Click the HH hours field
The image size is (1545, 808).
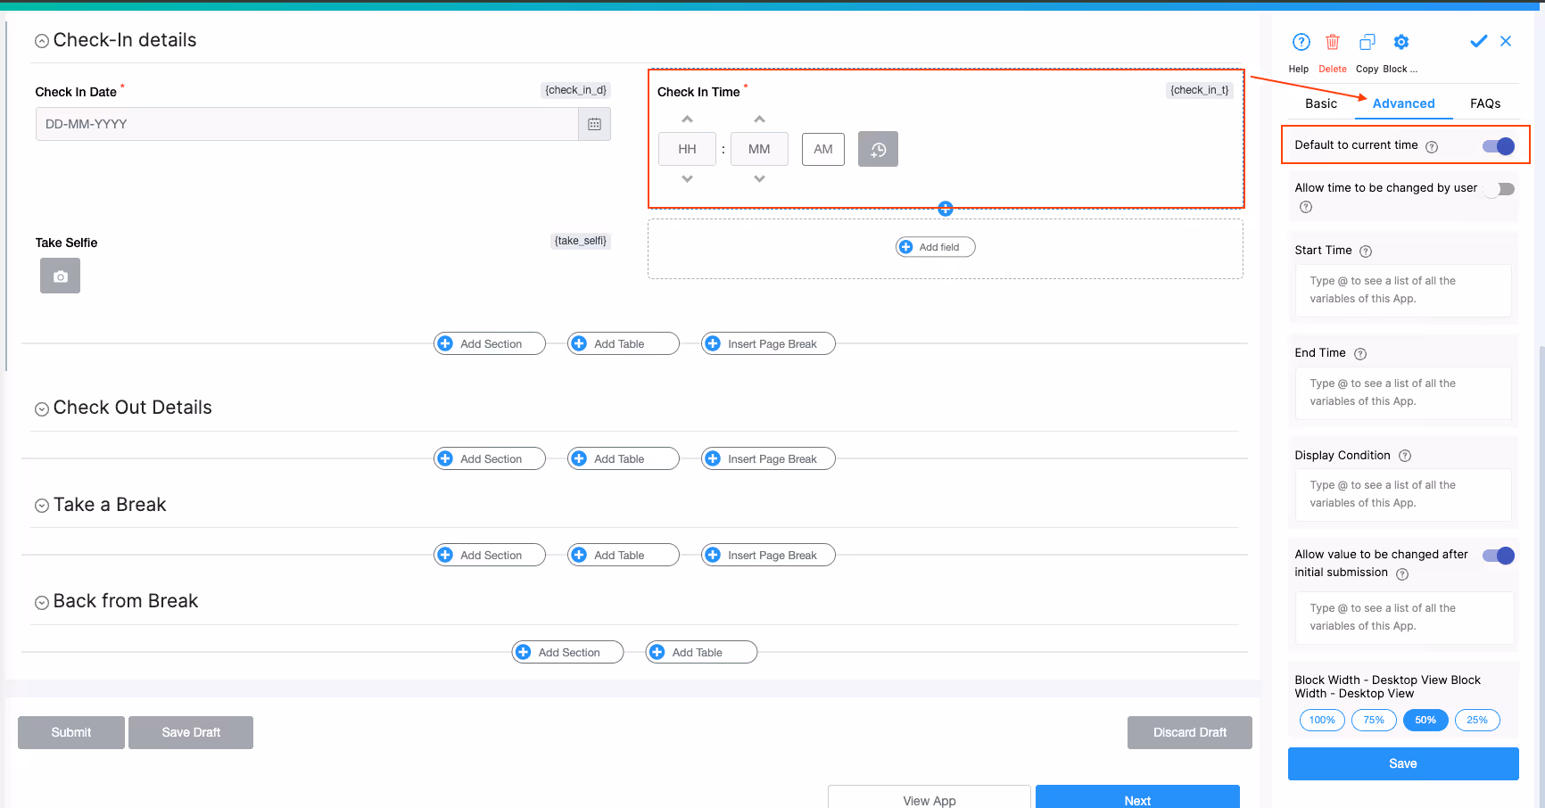[x=687, y=149]
